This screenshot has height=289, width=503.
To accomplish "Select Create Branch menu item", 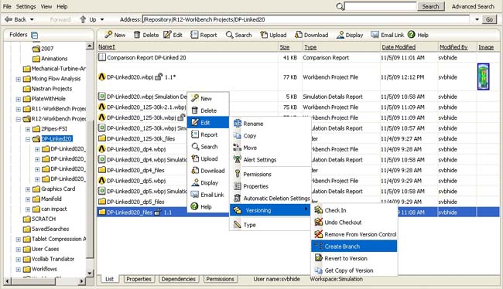I will [x=354, y=246].
